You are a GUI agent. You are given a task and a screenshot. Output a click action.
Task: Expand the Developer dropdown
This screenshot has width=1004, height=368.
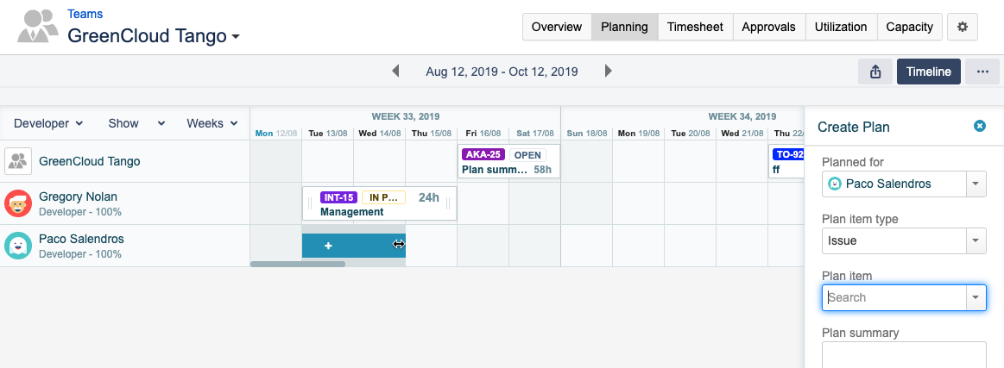click(x=48, y=123)
